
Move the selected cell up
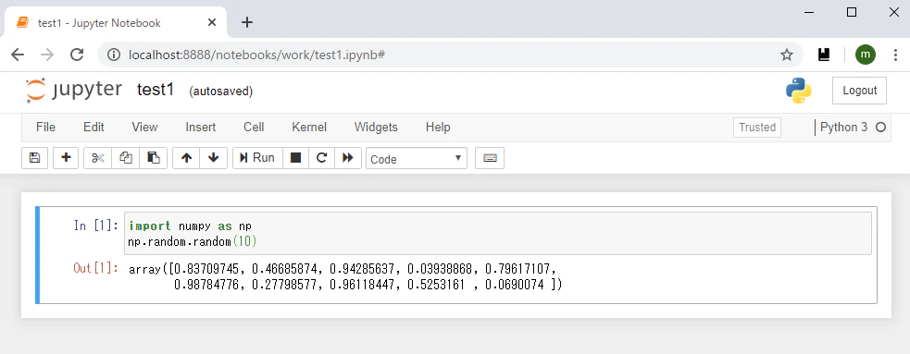(186, 158)
